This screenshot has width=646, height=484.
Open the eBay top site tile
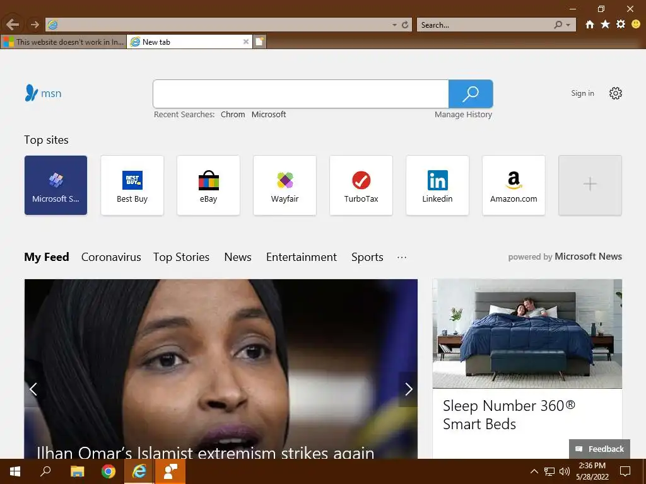point(208,185)
